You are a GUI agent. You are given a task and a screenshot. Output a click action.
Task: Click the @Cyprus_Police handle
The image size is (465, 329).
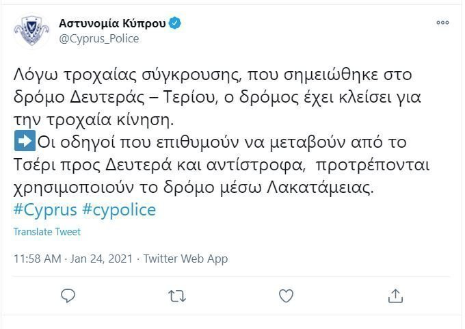point(99,38)
